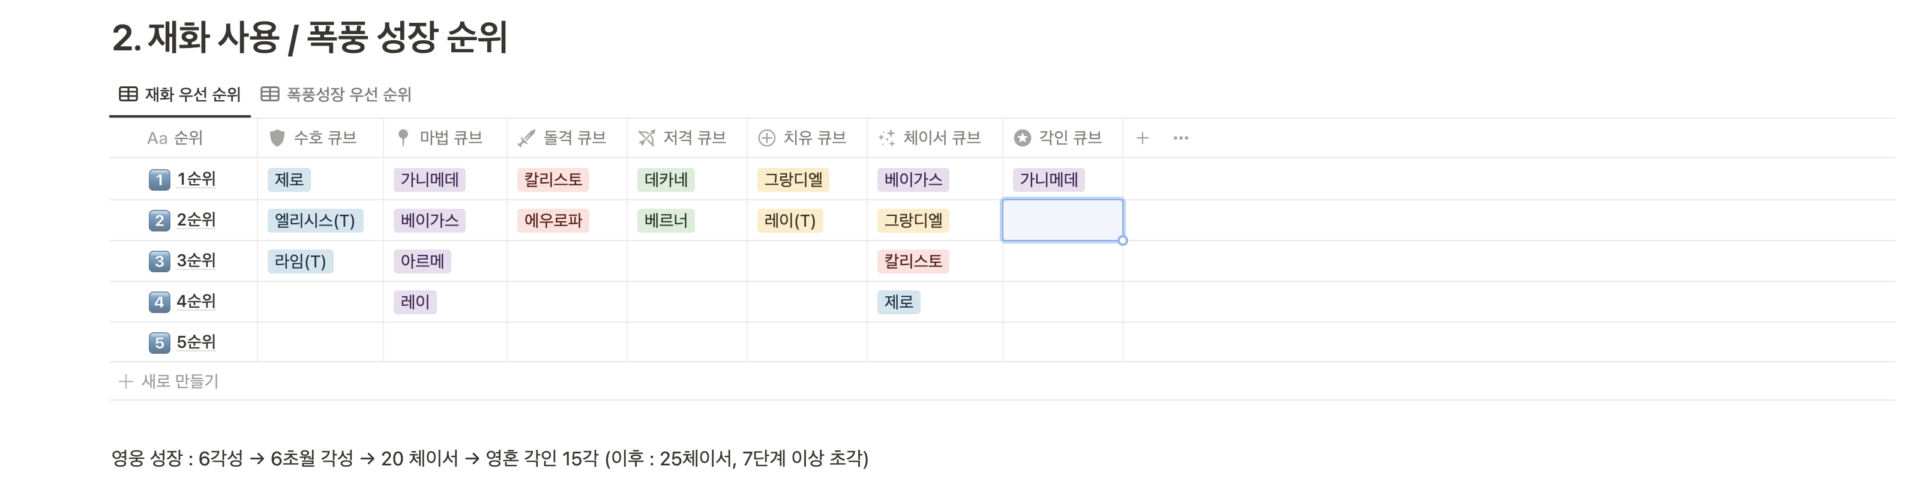Click the 엘리시스(T) tag cell
Image resolution: width=1912 pixels, height=487 pixels.
314,221
